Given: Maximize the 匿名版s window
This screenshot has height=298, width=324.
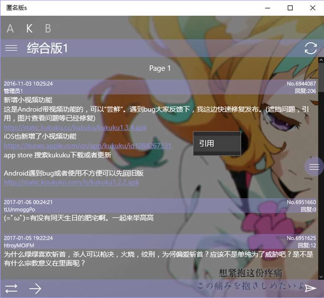Looking at the screenshot, I should (290, 8).
